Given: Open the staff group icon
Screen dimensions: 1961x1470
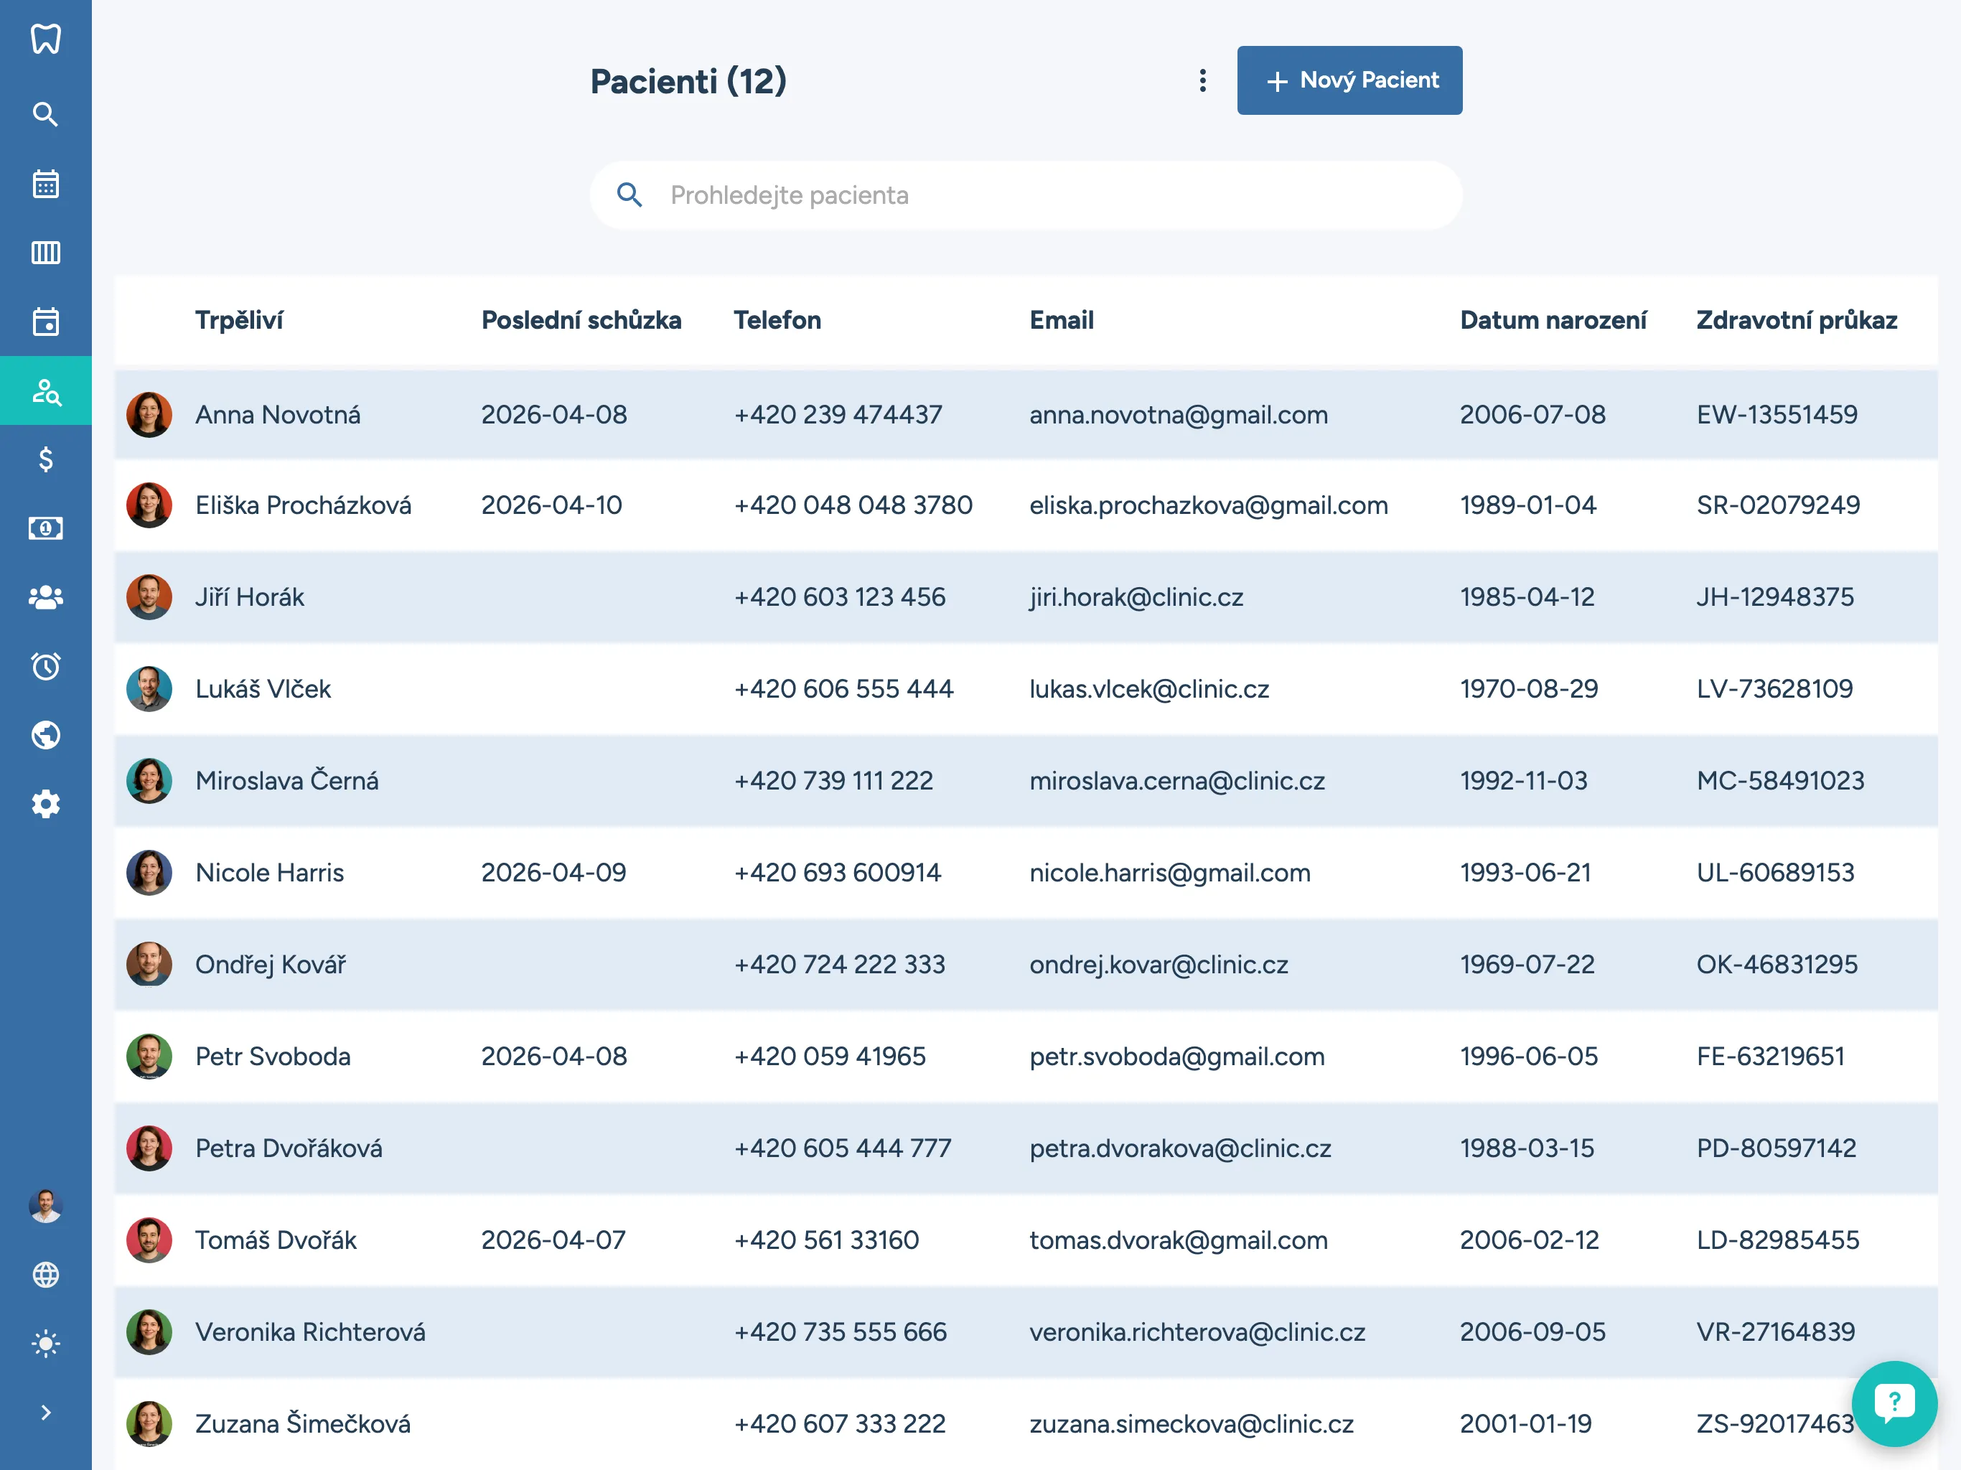Looking at the screenshot, I should click(x=45, y=598).
